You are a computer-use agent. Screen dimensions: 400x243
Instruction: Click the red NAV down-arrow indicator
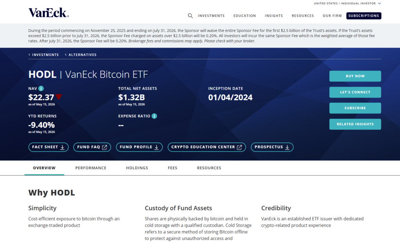click(59, 97)
